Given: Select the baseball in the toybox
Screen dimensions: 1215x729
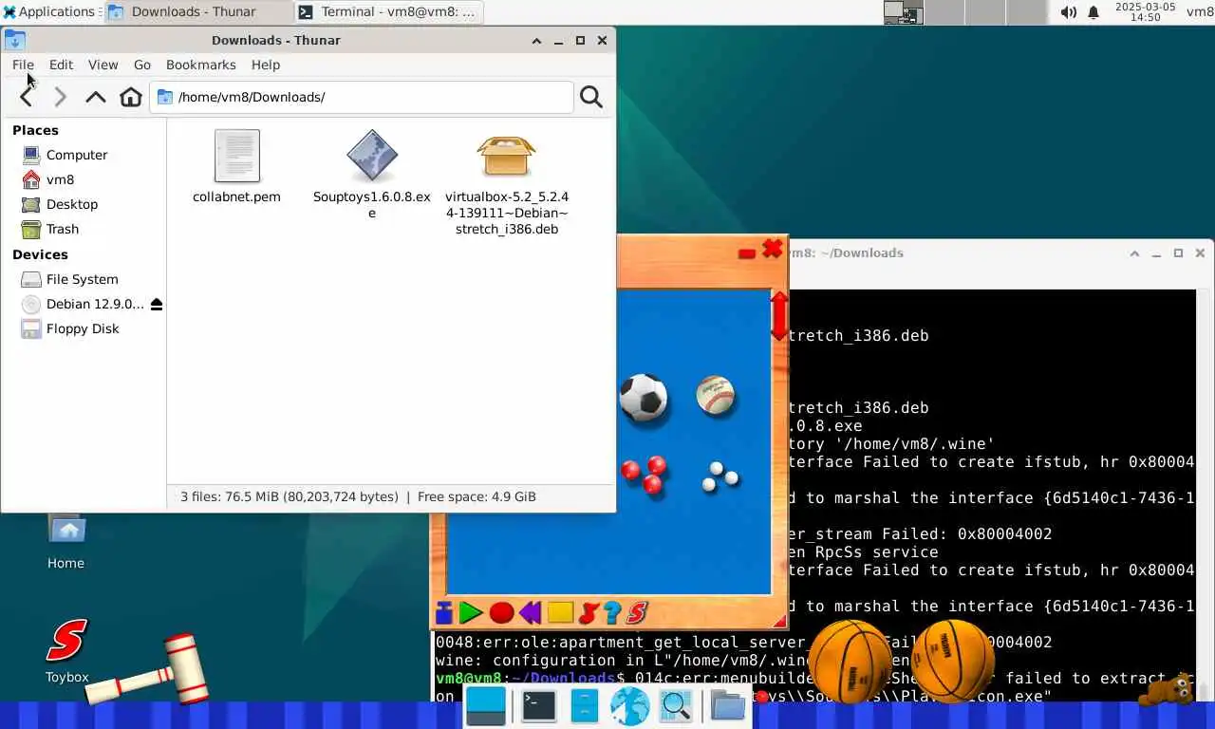Looking at the screenshot, I should (715, 395).
